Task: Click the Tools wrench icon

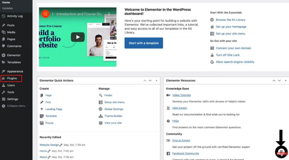Action: coord(3,92)
